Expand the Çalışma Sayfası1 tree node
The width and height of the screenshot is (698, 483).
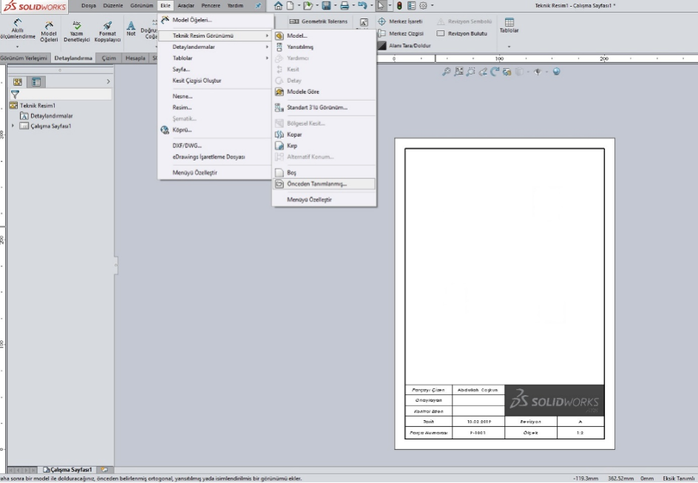(13, 126)
